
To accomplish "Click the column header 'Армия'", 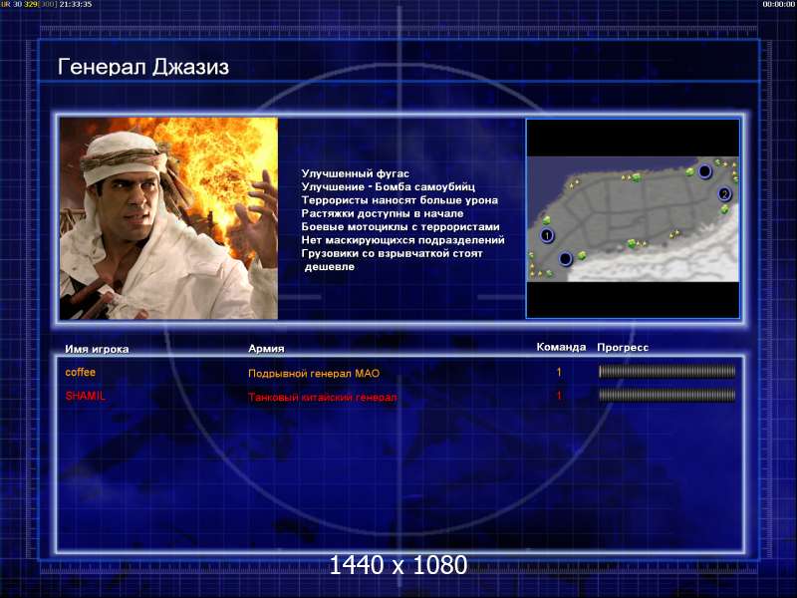I will point(266,348).
